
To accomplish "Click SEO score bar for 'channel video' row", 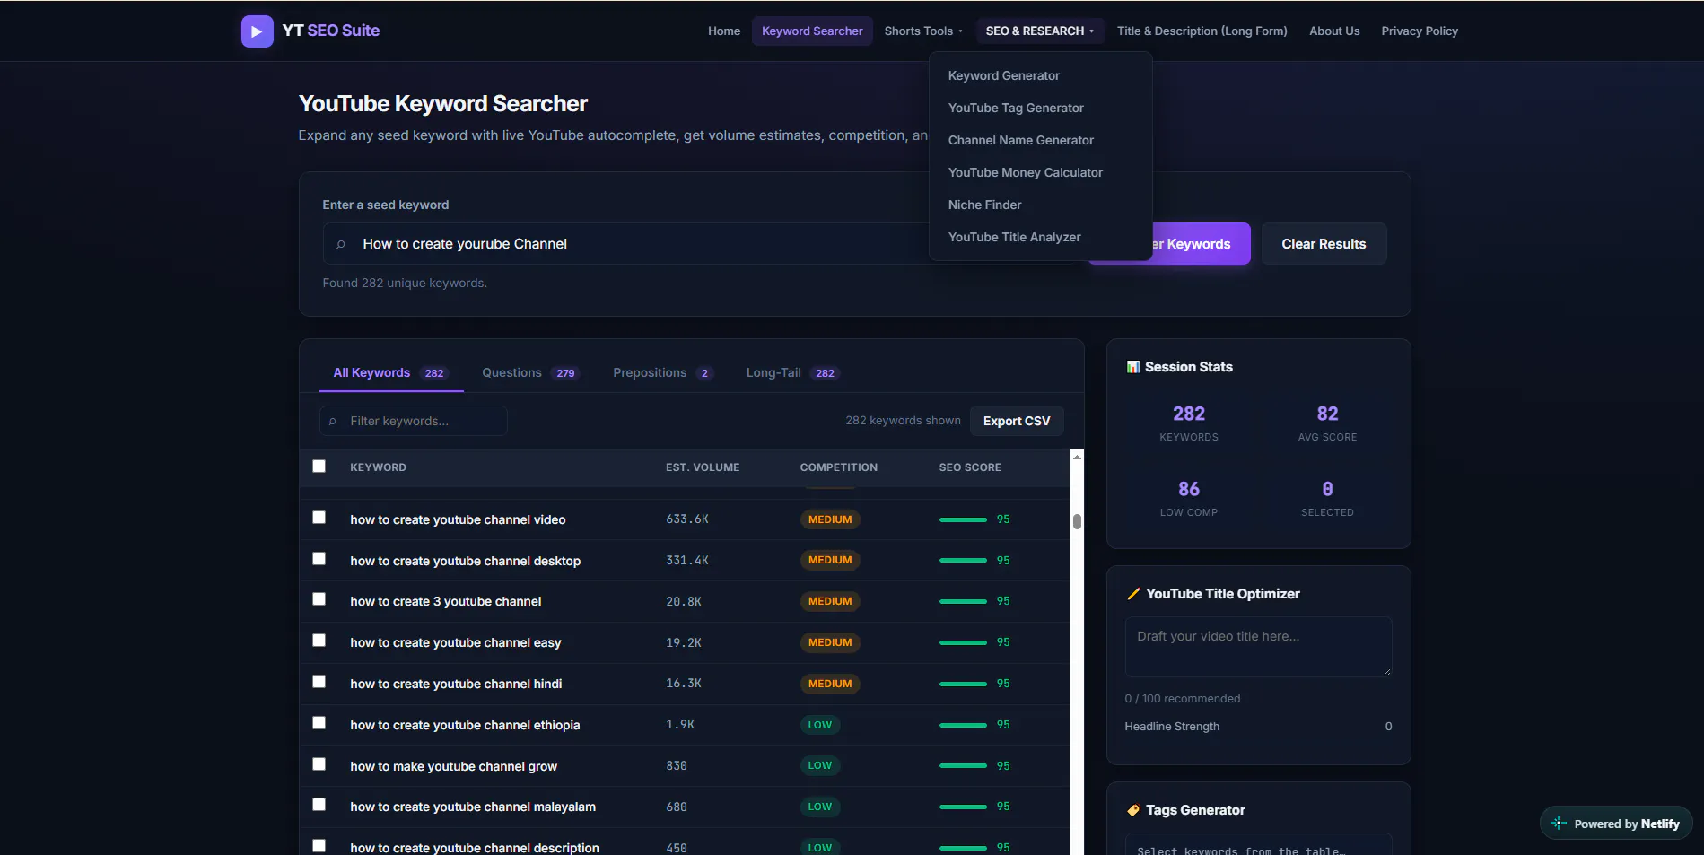I will pyautogui.click(x=963, y=519).
